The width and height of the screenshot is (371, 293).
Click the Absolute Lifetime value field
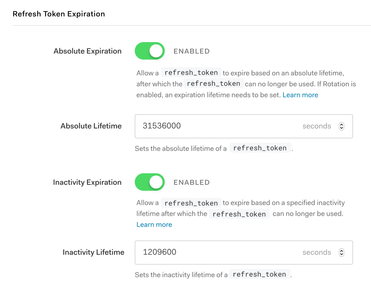pos(244,126)
